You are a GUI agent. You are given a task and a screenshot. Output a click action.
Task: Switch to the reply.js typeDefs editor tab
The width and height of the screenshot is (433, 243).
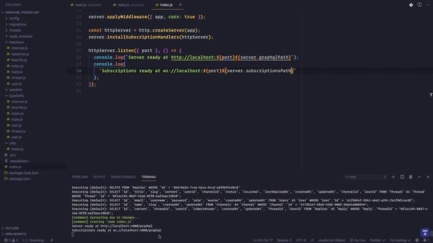86,5
